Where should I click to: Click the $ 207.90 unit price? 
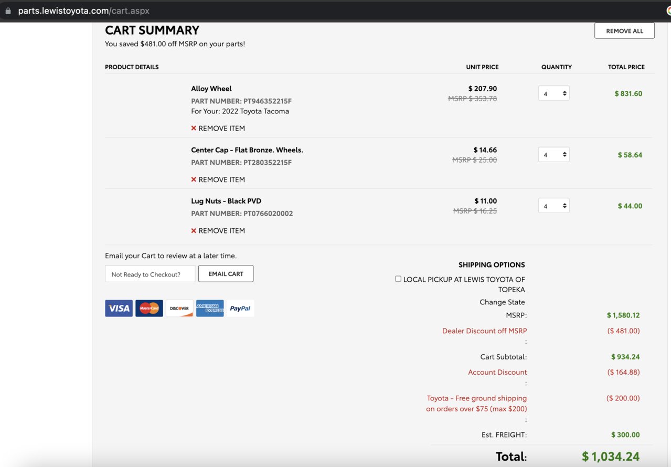click(x=483, y=89)
